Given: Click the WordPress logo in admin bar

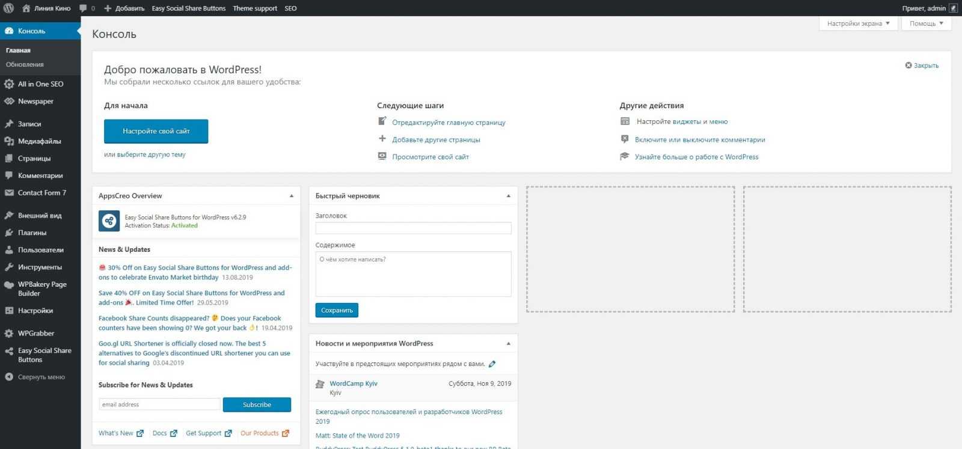Looking at the screenshot, I should point(8,8).
